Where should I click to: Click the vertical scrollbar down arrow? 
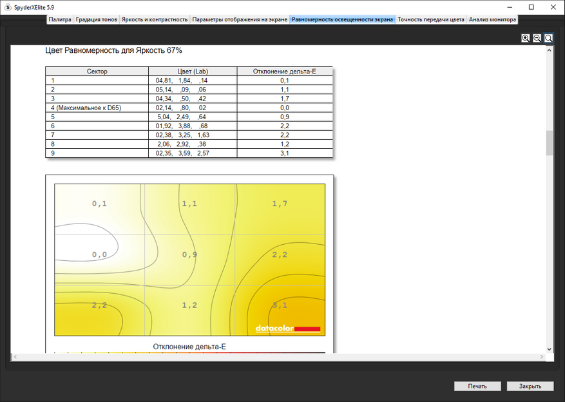pyautogui.click(x=549, y=349)
